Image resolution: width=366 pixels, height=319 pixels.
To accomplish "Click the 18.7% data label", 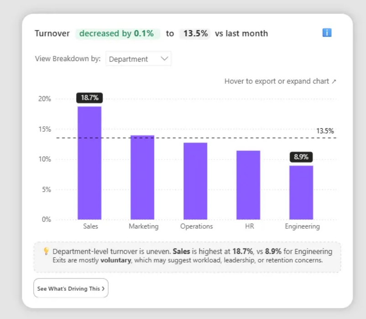I will point(89,98).
